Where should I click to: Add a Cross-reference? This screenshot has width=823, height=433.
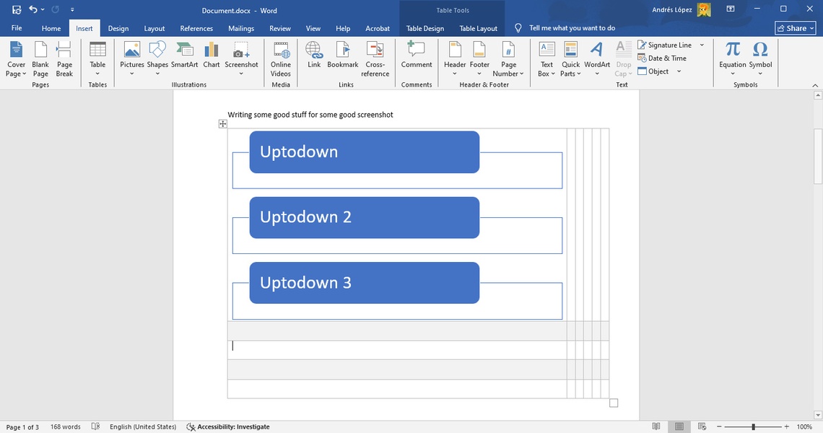375,58
